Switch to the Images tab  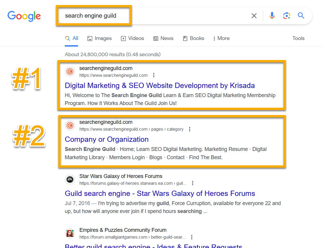coord(99,38)
